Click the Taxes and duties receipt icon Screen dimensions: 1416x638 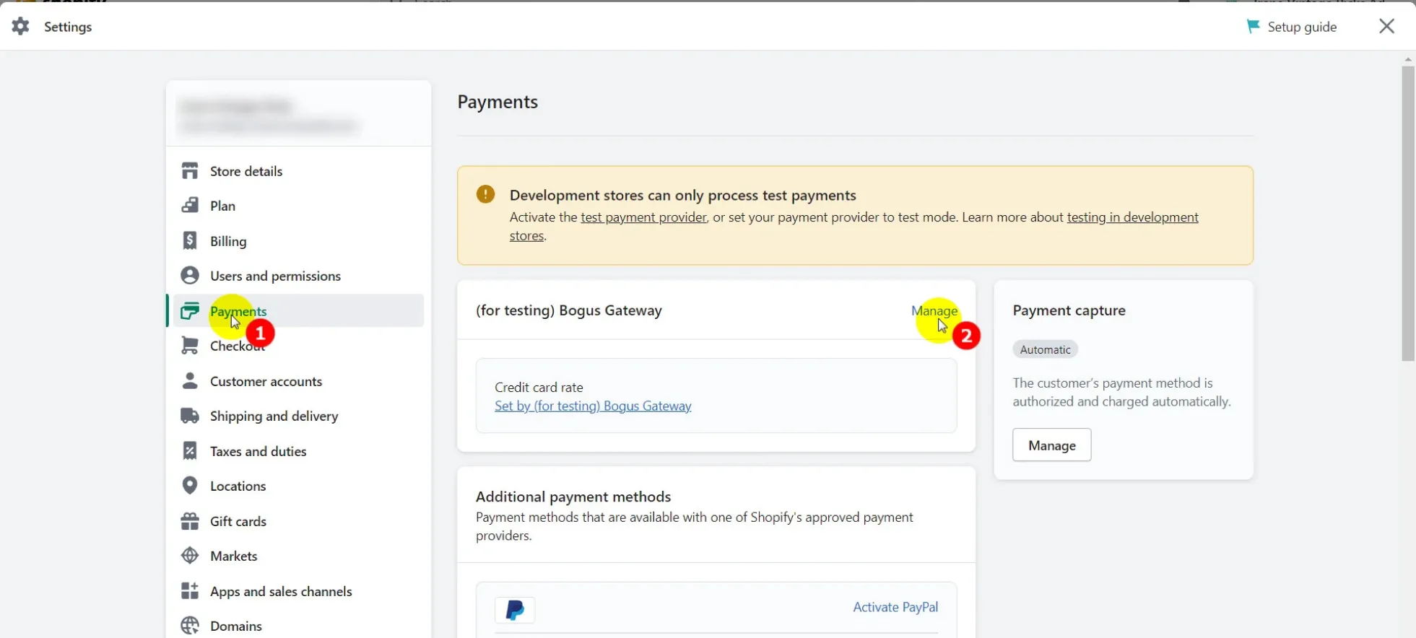pyautogui.click(x=190, y=451)
